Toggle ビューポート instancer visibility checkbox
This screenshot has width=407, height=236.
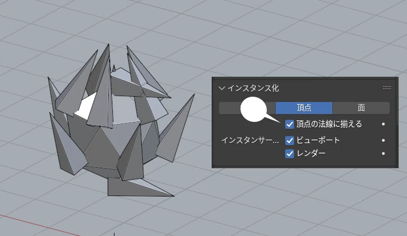[289, 140]
